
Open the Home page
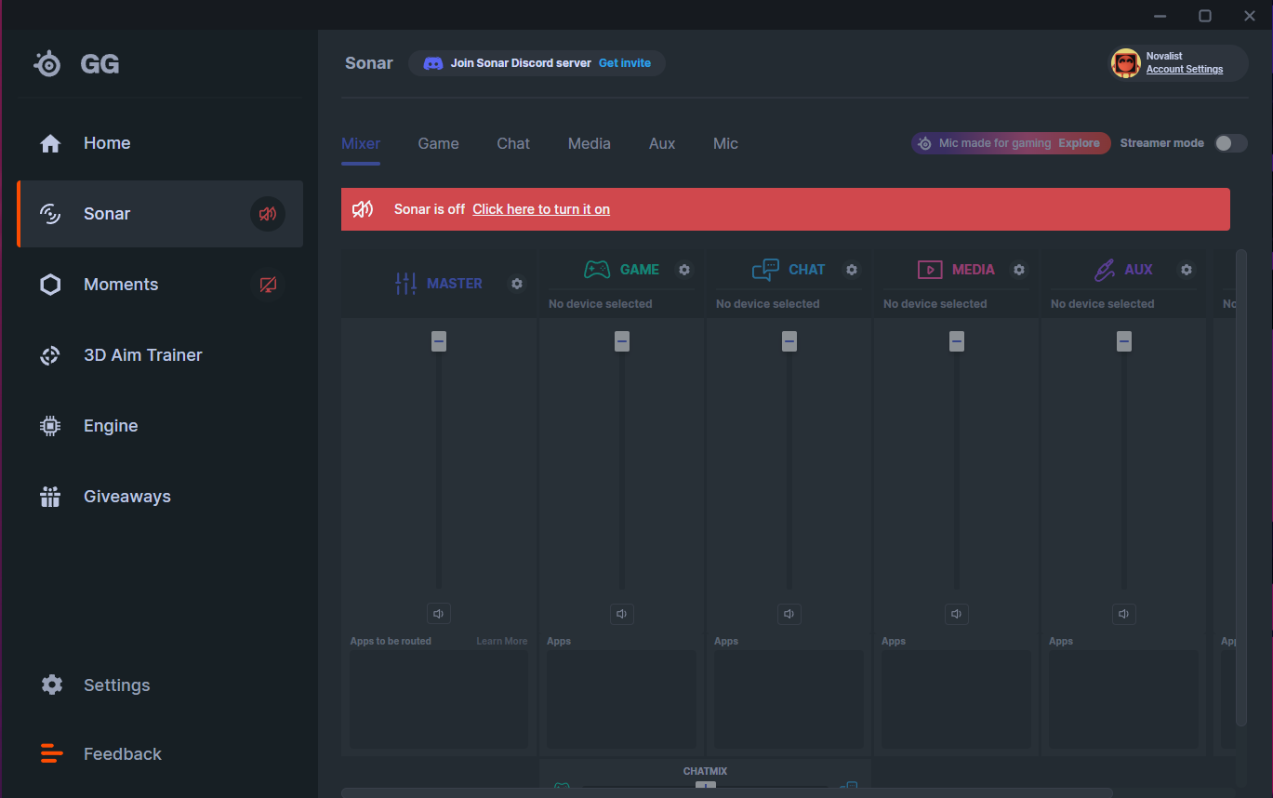(x=160, y=143)
